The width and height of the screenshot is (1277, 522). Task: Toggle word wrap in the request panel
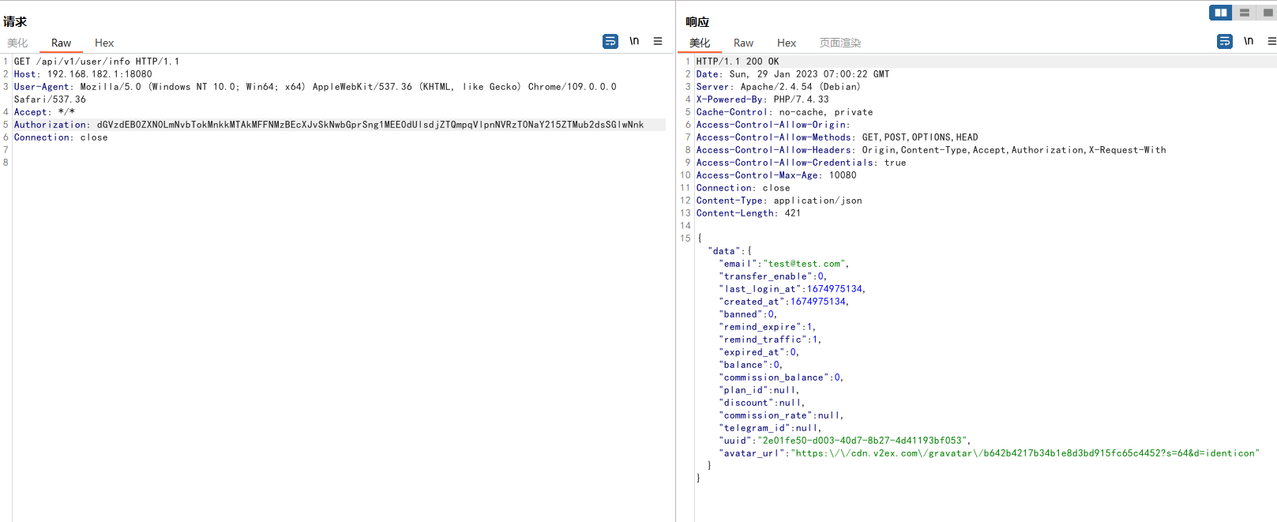[610, 41]
